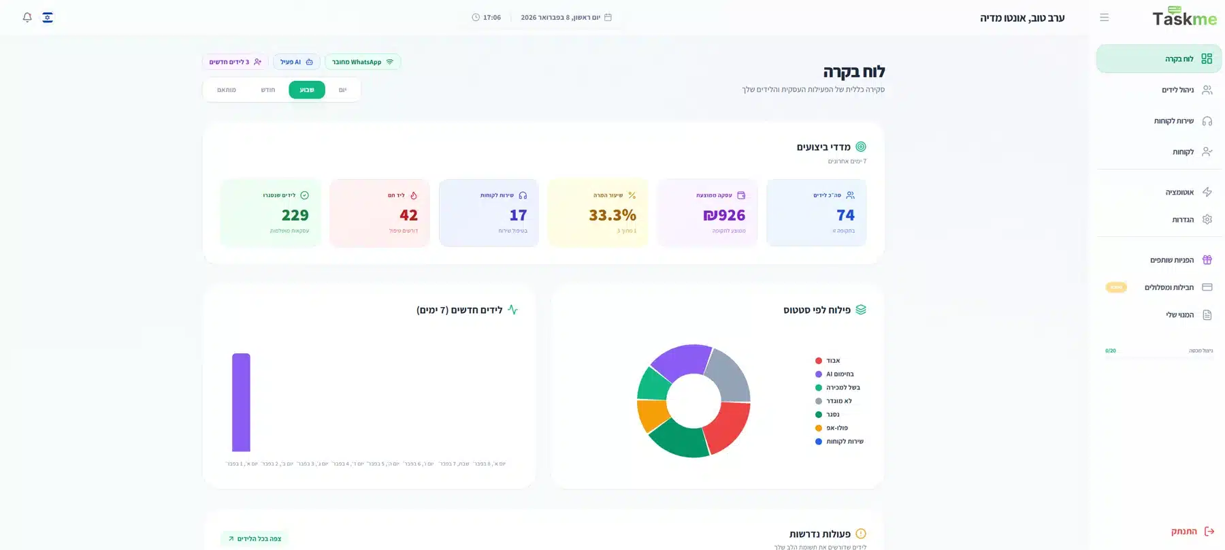Click wallet icon in עסקה ממוצעת card

[741, 195]
